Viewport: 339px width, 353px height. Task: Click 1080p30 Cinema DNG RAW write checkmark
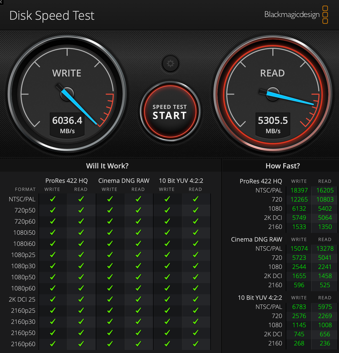pos(110,266)
